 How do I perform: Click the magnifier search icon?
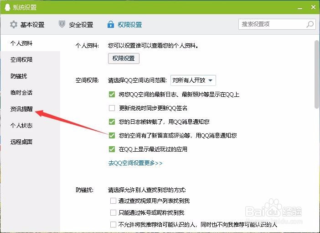point(310,24)
